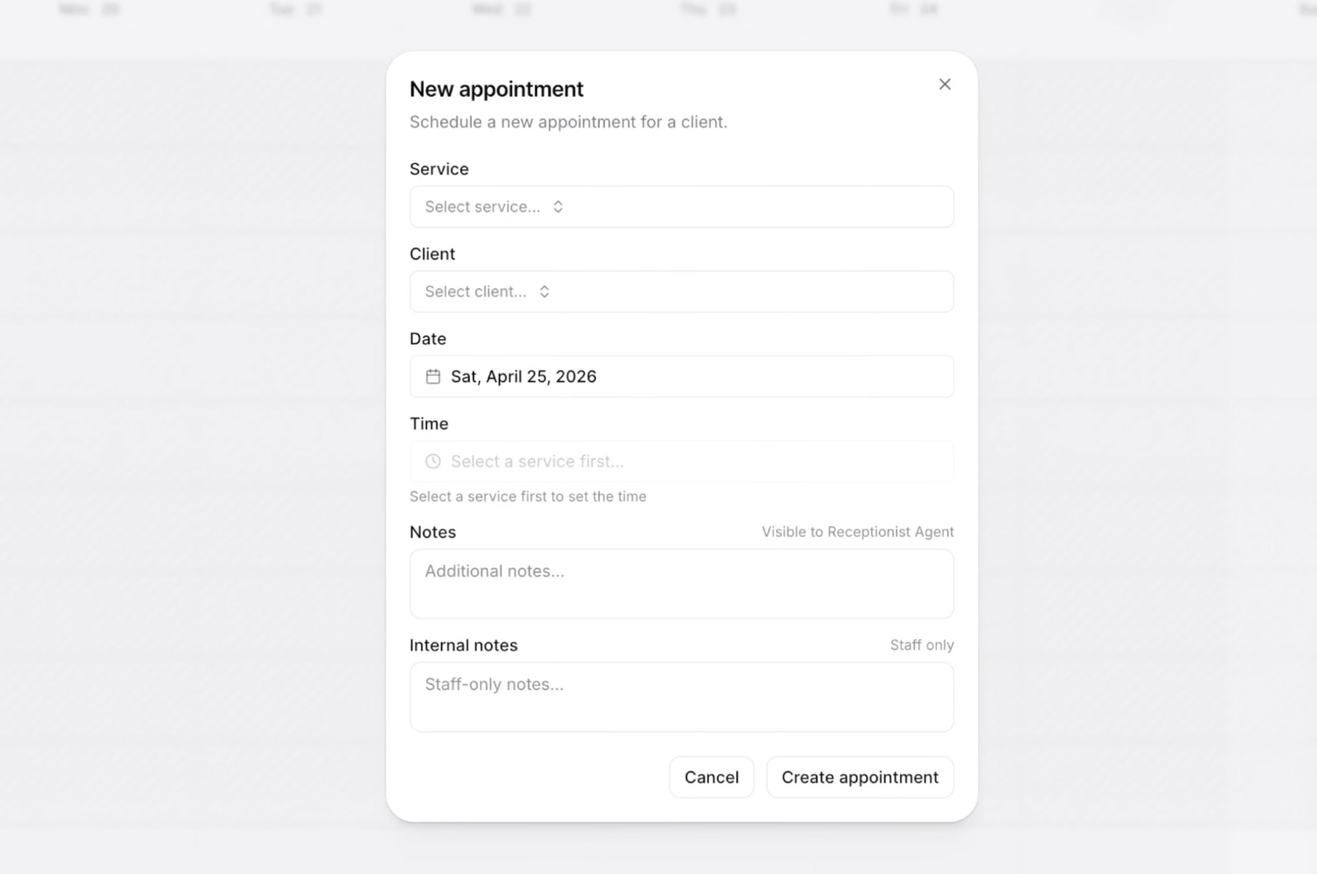Click the Time field placeholder text

tap(537, 461)
